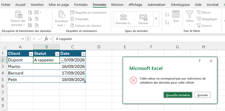Image resolution: width=225 pixels, height=111 pixels.
Task: Close the Microsoft Excel error dialog
Action: [211, 61]
